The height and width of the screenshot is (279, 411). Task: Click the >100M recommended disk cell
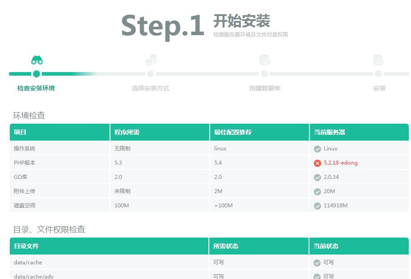click(224, 206)
